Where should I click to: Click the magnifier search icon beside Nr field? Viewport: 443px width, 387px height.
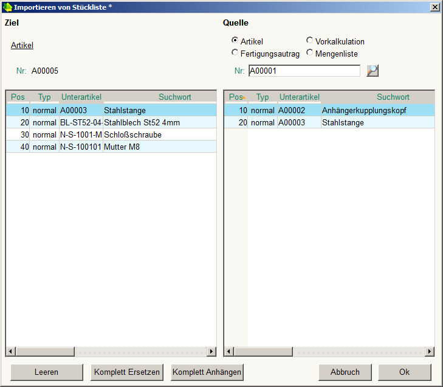[373, 71]
